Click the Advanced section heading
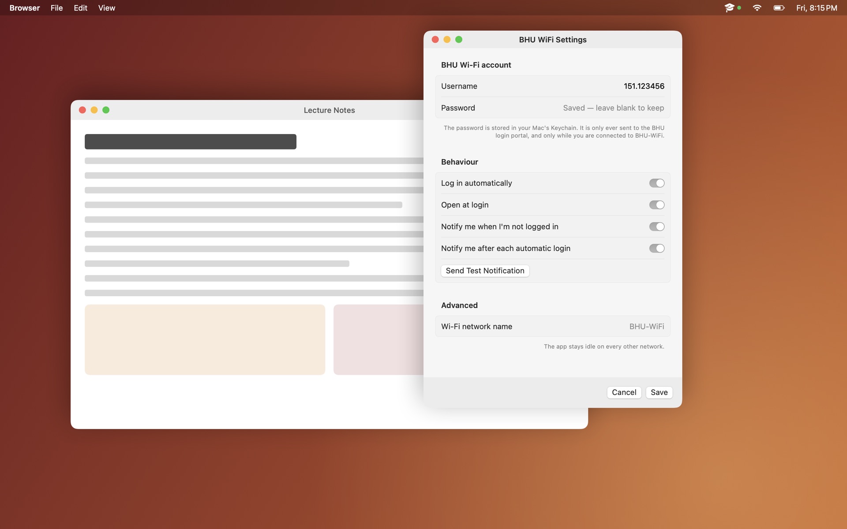The width and height of the screenshot is (847, 529). 459,305
